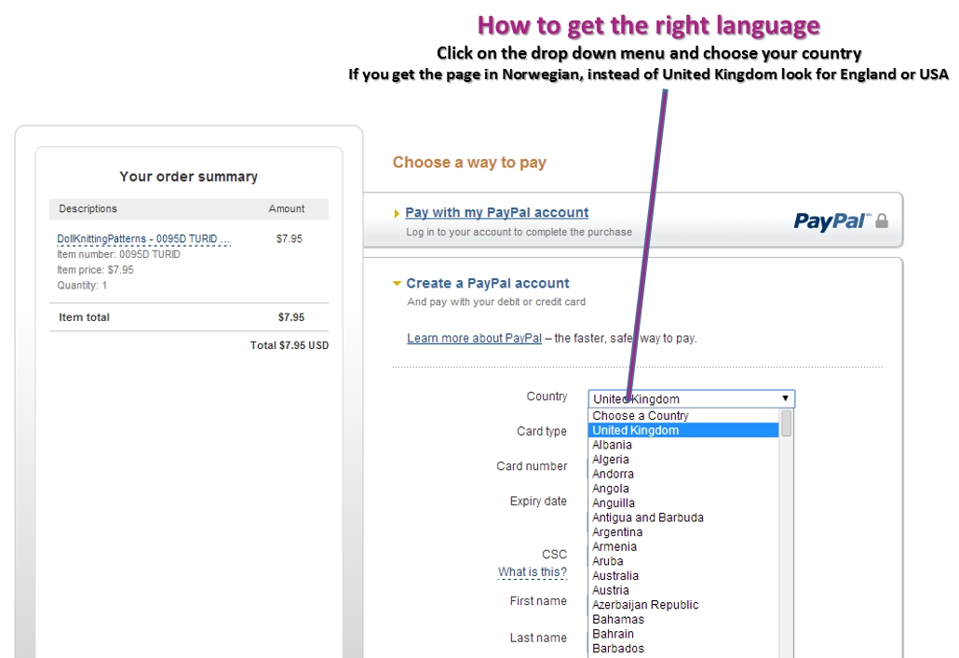
Task: Click the country list scrollbar thumb
Action: (x=787, y=423)
